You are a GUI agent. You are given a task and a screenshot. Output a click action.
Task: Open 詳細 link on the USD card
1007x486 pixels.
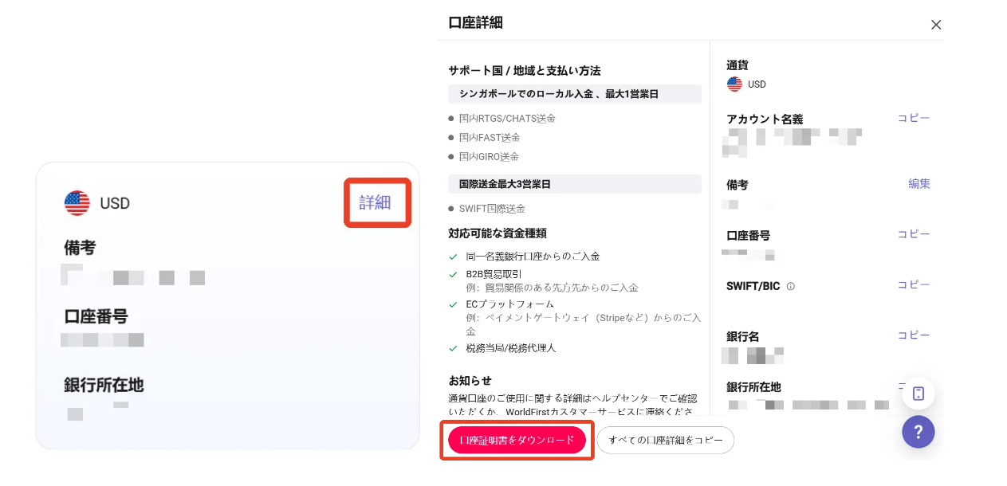376,202
